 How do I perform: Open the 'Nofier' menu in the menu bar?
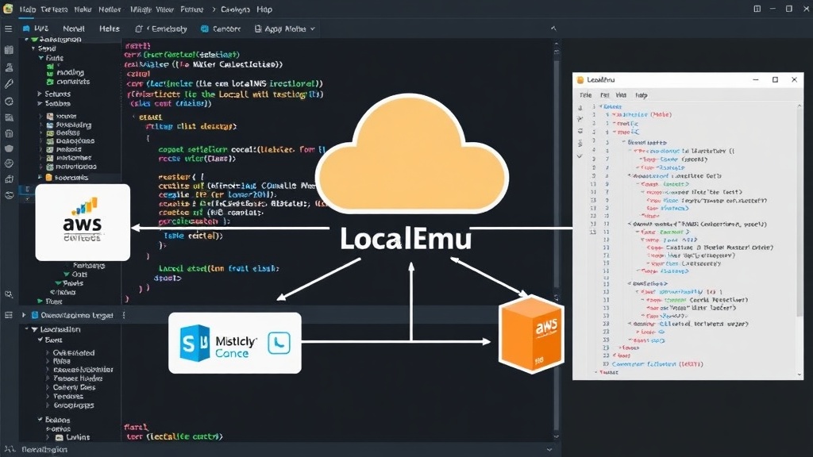(110, 10)
